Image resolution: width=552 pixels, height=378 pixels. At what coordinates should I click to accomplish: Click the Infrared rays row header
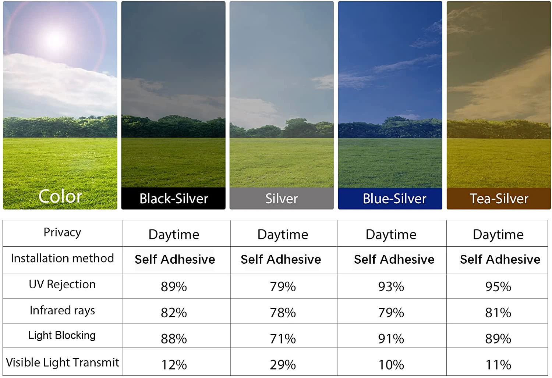tap(62, 311)
